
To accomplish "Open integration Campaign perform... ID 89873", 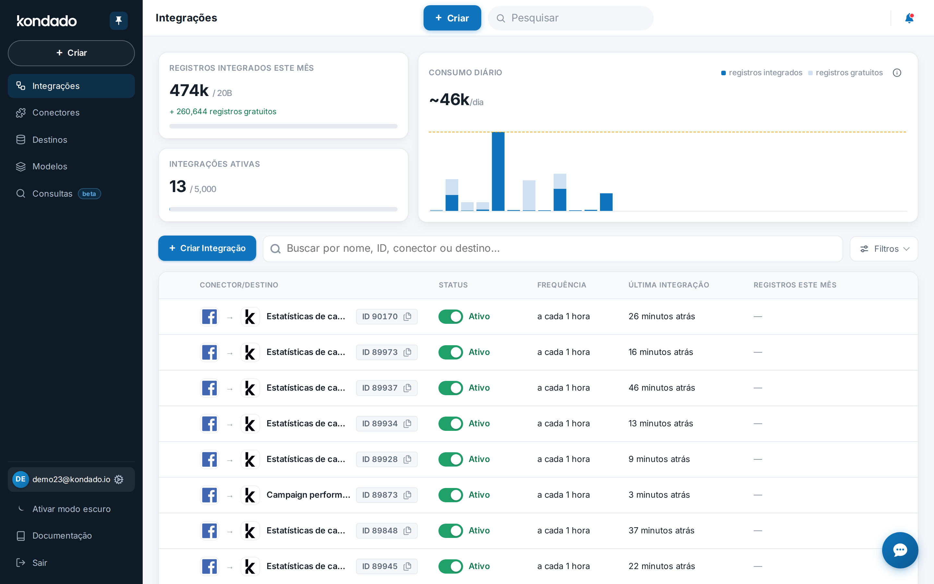I will click(308, 495).
